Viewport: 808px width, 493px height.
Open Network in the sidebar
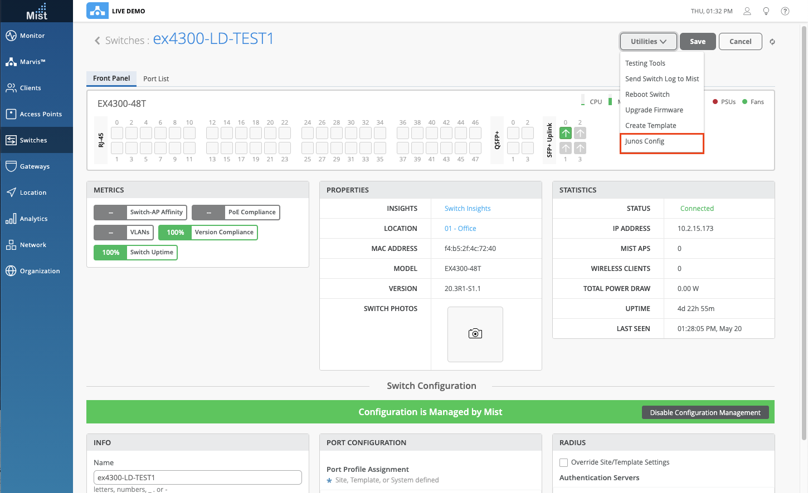[x=36, y=245]
